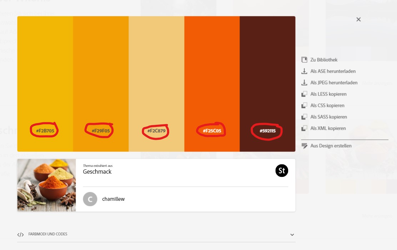Choose Als SASS kopieren
Viewport: 397px width, 250px height.
[x=329, y=117]
